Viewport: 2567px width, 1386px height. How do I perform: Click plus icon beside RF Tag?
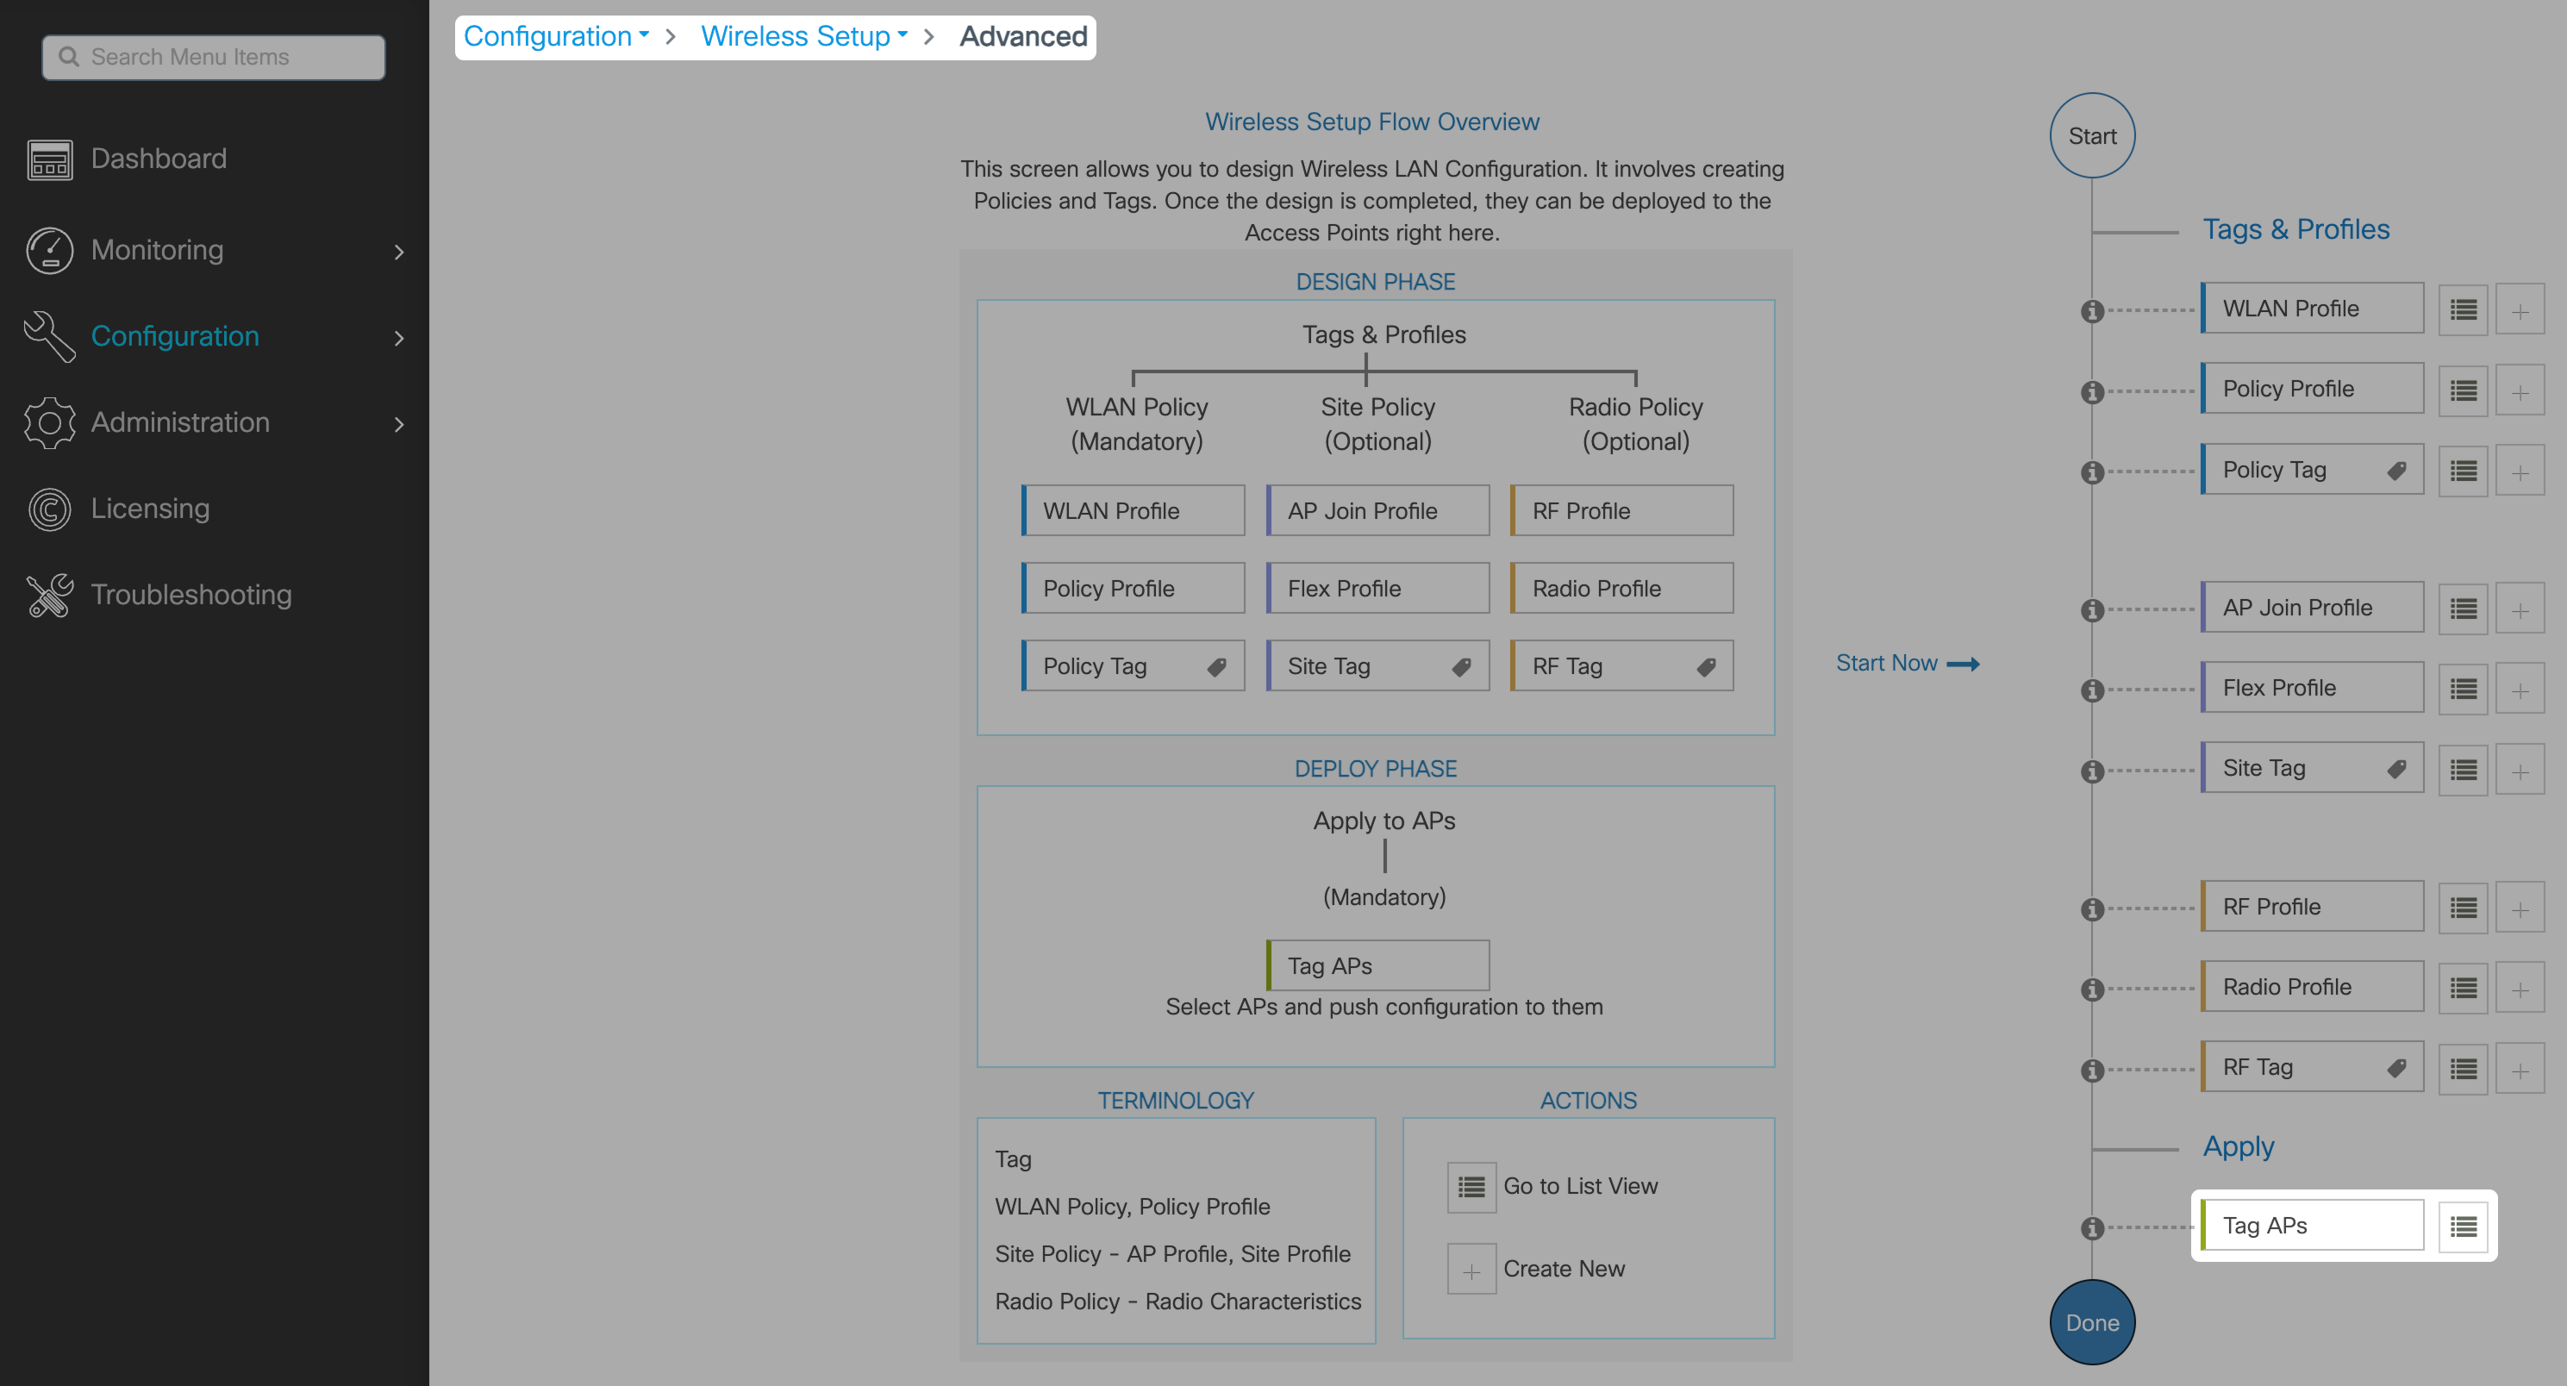(x=2520, y=1069)
